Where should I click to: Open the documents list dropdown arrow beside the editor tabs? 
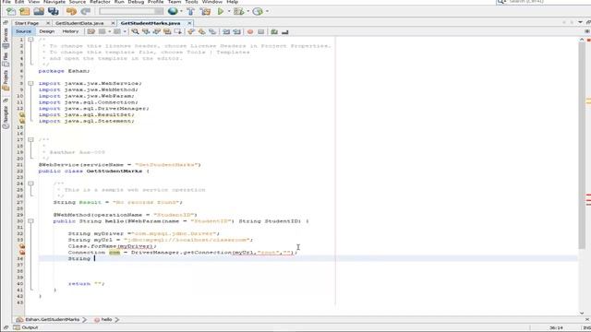tap(580, 22)
